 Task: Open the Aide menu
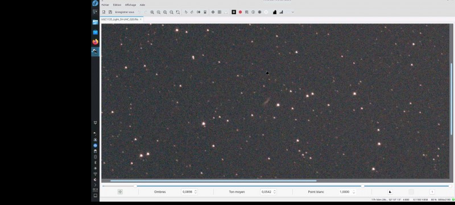[142, 5]
